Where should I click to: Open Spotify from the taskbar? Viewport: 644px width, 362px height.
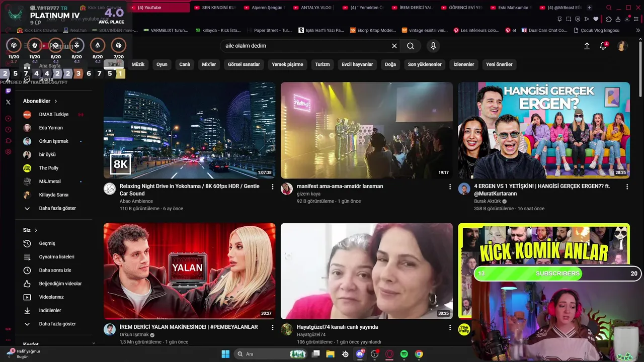pos(404,354)
